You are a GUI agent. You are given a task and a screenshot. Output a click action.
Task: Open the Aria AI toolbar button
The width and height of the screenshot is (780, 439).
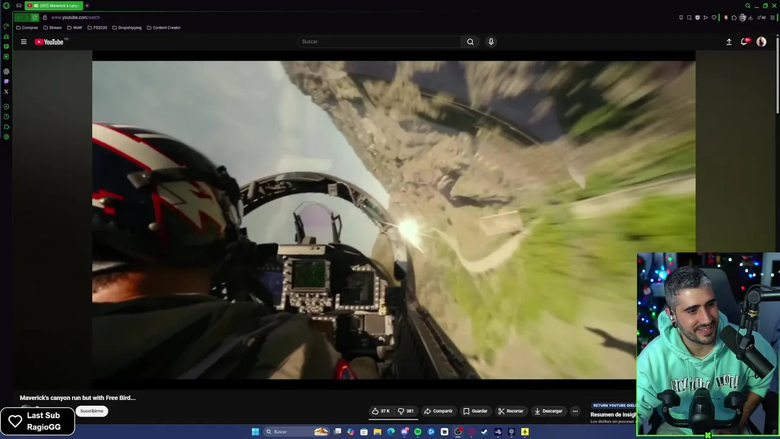(x=761, y=18)
